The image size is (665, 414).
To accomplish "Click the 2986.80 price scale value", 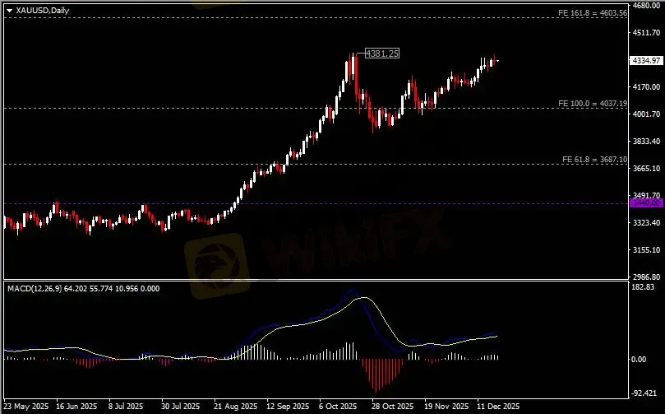I will pos(646,277).
